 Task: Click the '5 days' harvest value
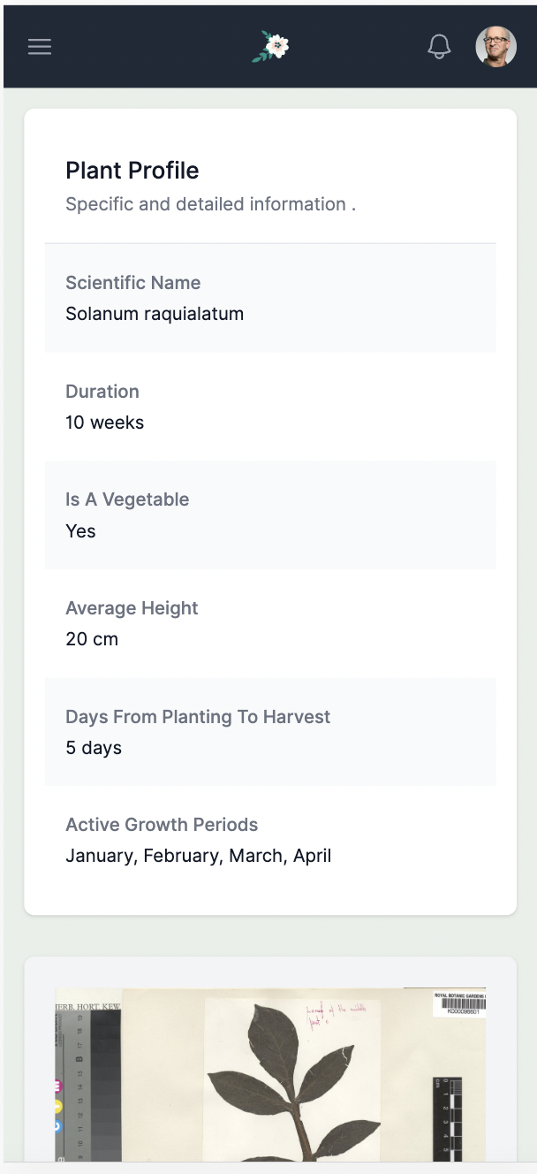tap(94, 748)
